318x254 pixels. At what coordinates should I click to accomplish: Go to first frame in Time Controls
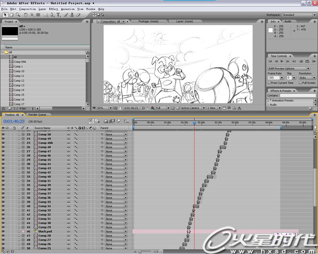[x=270, y=61]
